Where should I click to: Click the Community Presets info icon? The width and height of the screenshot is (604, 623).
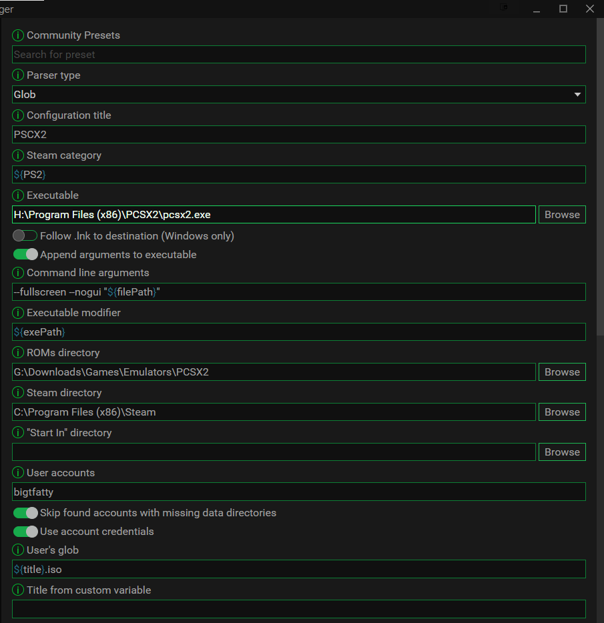(17, 35)
